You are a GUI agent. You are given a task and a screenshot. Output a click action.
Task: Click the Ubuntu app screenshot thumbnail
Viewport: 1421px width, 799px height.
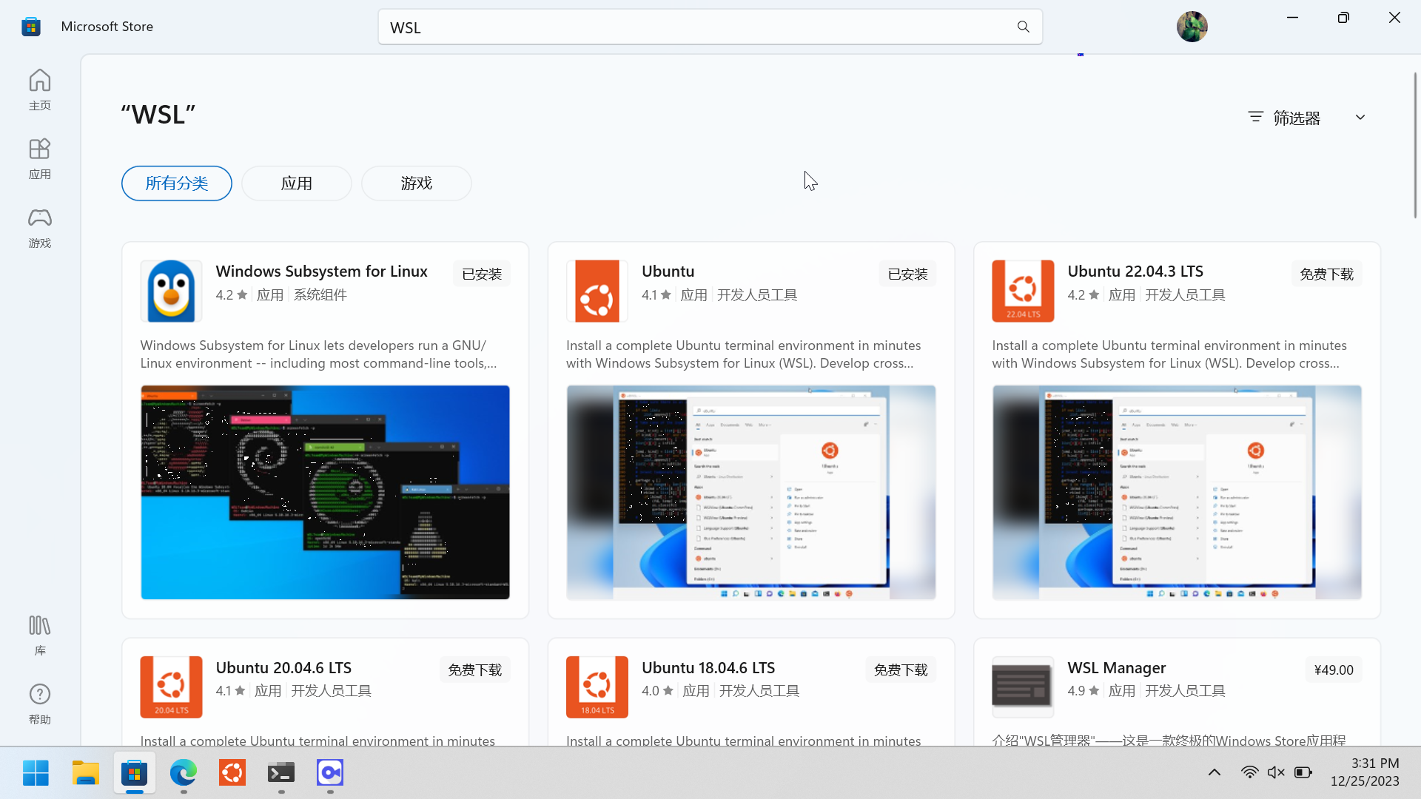751,492
